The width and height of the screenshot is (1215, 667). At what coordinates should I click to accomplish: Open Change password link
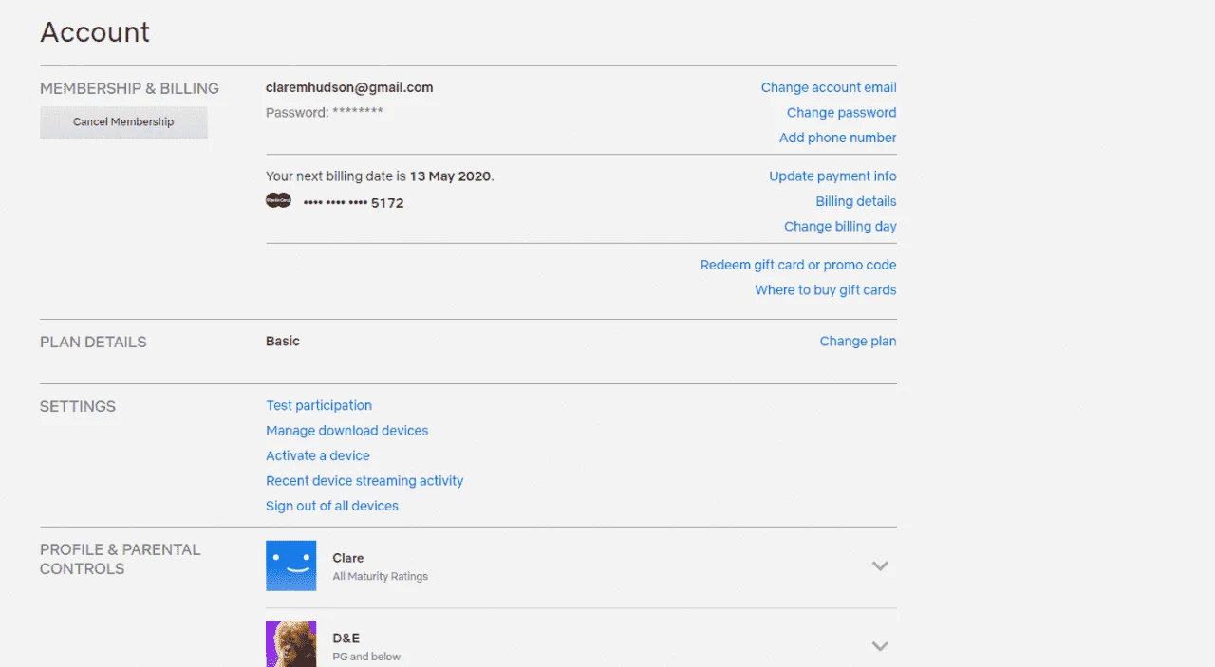[841, 113]
